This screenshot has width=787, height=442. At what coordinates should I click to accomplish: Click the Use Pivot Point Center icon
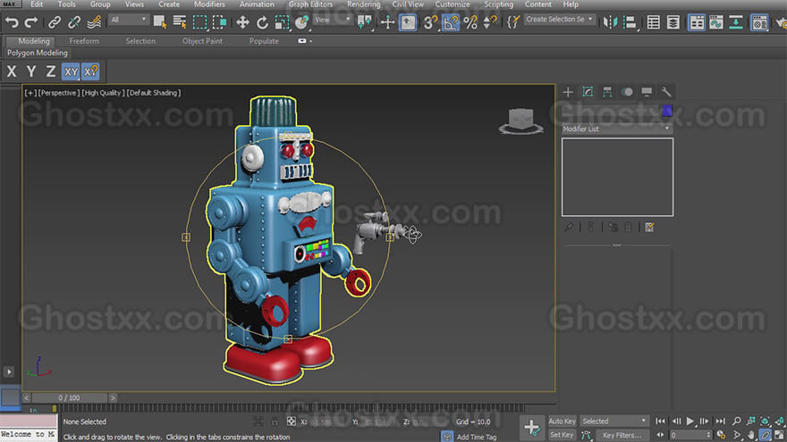[x=364, y=22]
